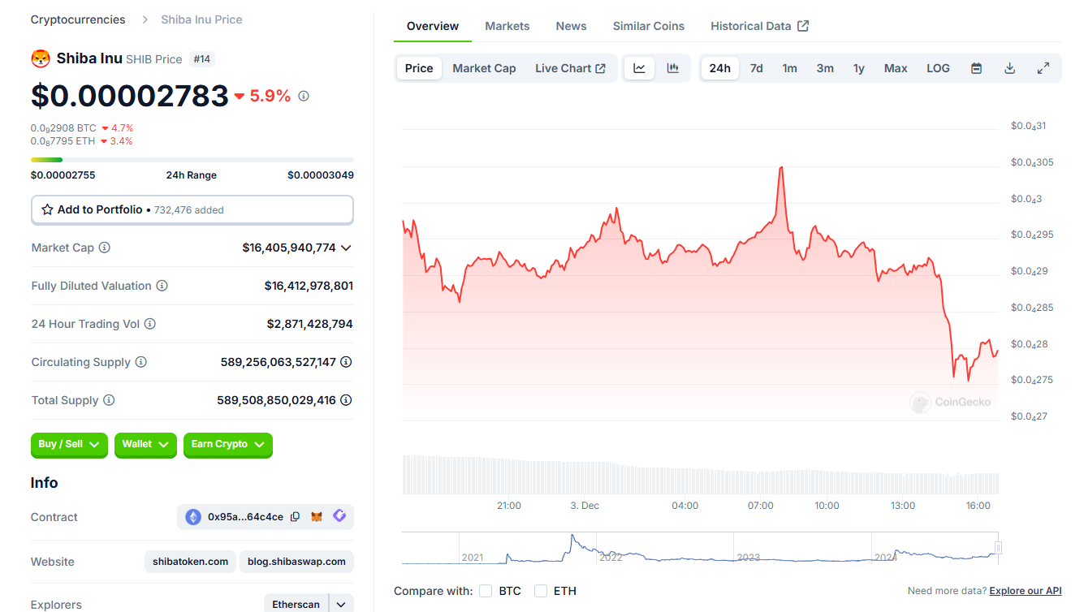Viewport: 1084px width, 612px height.
Task: Visit shibatoken.com website
Action: (x=191, y=562)
